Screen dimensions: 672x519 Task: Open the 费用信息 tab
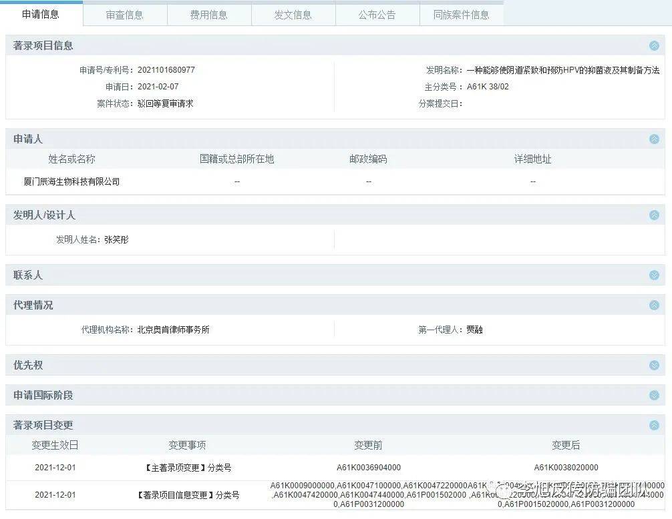coord(209,15)
